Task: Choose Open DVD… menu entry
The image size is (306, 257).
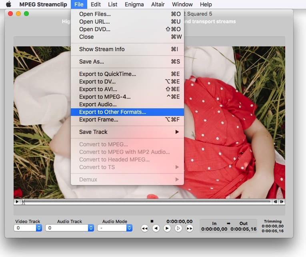Action: click(x=127, y=29)
